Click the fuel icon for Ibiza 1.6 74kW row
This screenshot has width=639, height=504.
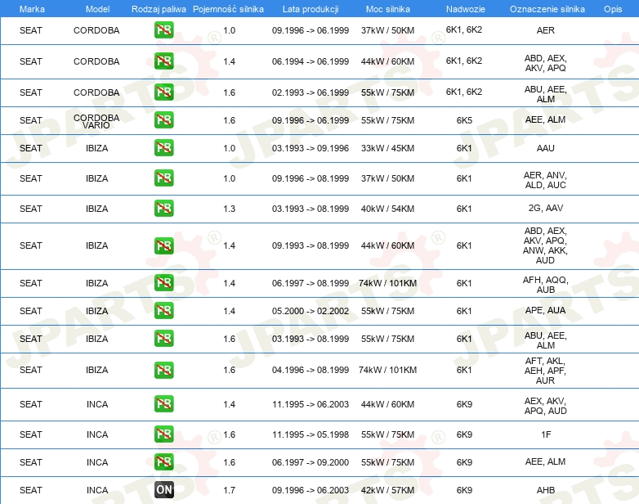pos(163,370)
